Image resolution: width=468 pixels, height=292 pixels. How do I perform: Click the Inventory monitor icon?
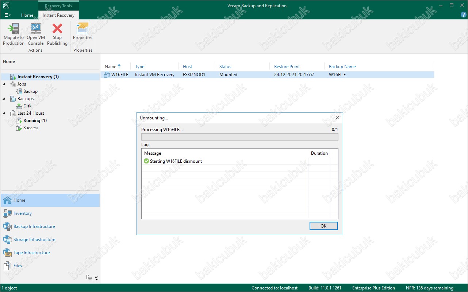click(7, 213)
